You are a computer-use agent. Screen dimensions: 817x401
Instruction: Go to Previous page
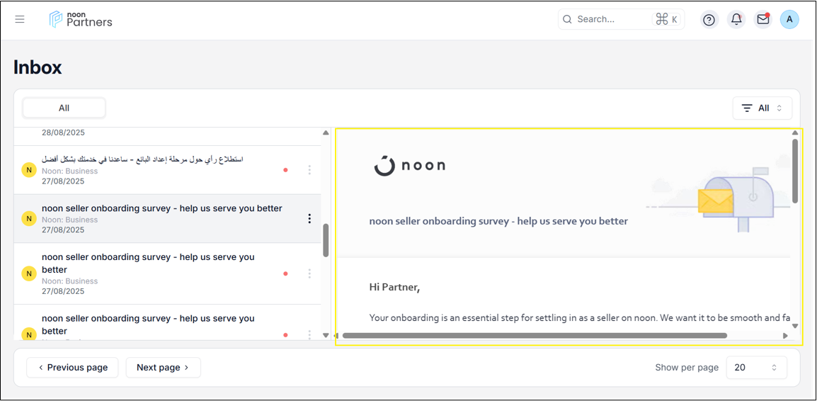pyautogui.click(x=72, y=368)
